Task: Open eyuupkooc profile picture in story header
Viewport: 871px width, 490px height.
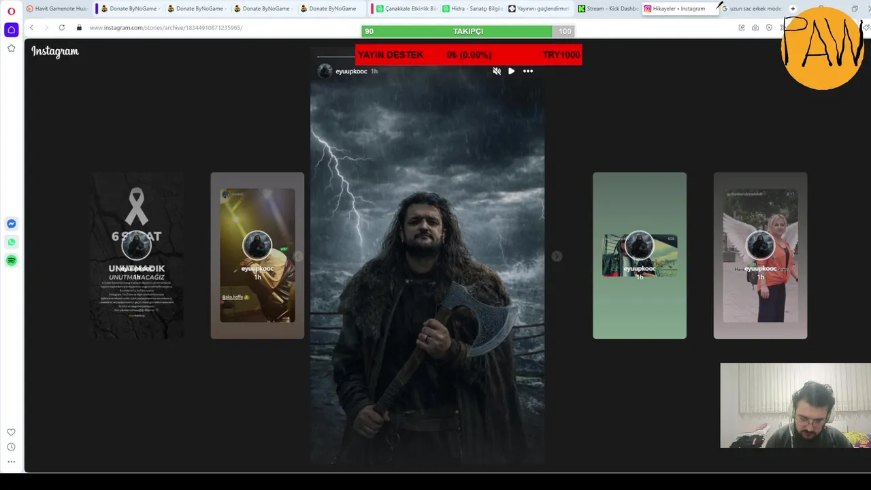Action: pos(325,71)
